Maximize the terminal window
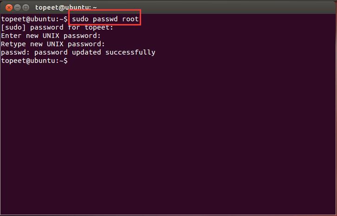This screenshot has height=216, width=337. click(x=26, y=7)
